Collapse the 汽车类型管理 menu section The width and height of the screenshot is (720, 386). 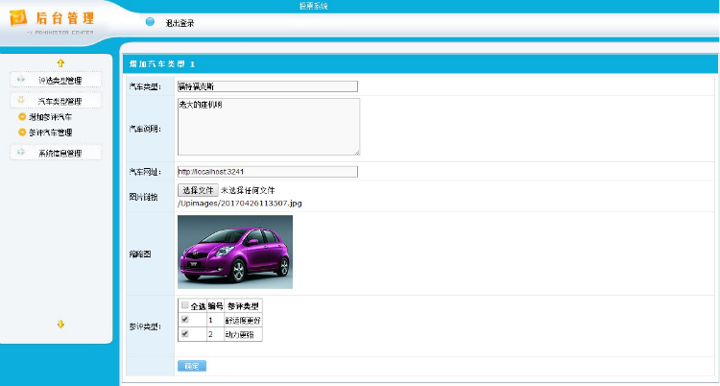tap(56, 101)
